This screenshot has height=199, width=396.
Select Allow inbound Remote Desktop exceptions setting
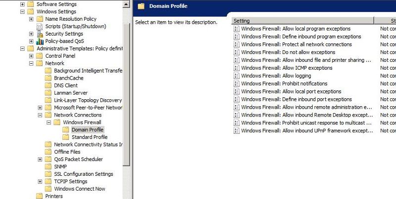point(307,115)
